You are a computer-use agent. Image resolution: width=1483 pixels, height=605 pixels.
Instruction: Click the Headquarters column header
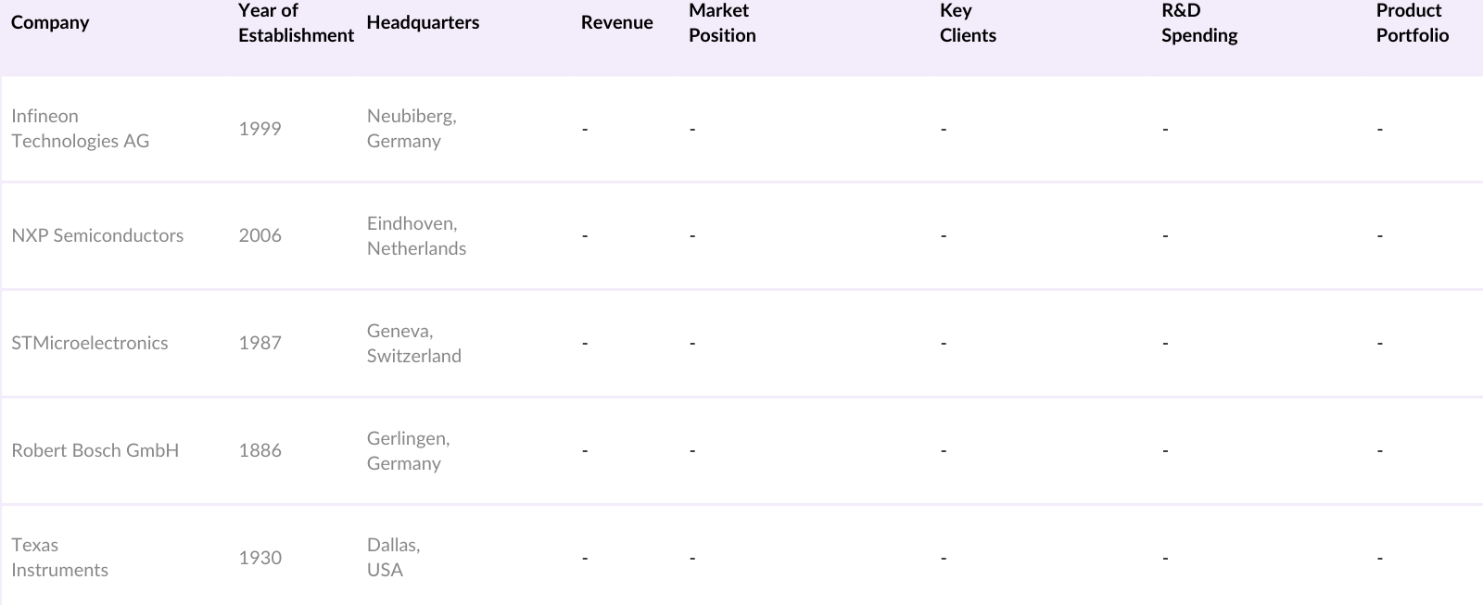[423, 22]
